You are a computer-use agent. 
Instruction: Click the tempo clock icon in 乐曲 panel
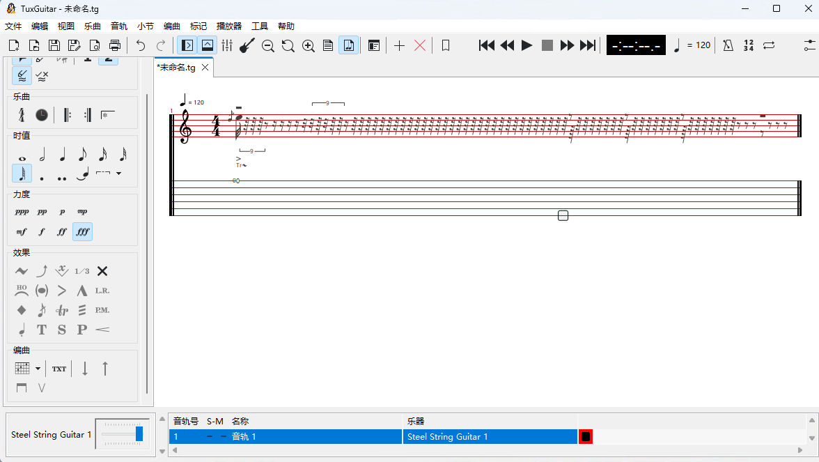42,115
